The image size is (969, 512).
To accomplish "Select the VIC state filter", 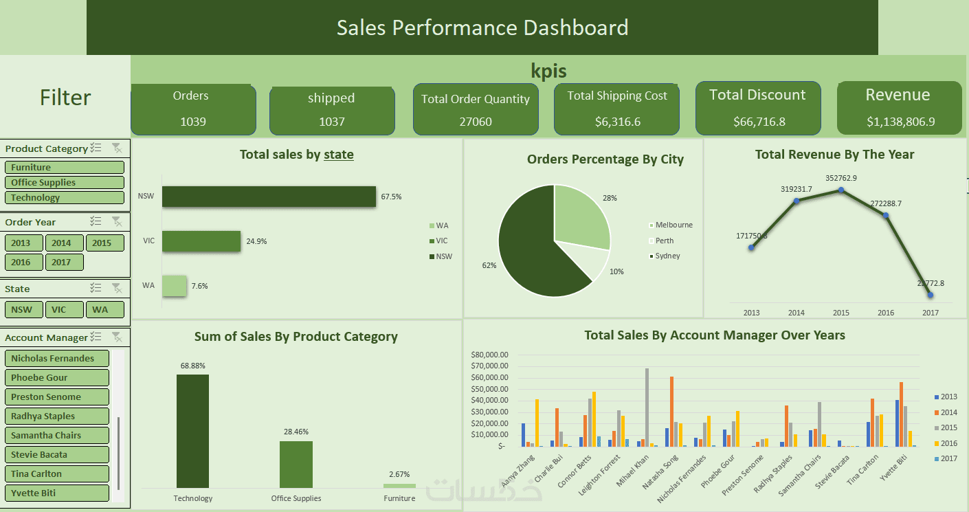I will pyautogui.click(x=65, y=309).
